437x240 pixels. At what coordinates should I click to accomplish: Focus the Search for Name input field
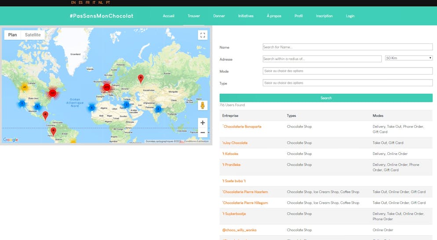[x=348, y=47]
